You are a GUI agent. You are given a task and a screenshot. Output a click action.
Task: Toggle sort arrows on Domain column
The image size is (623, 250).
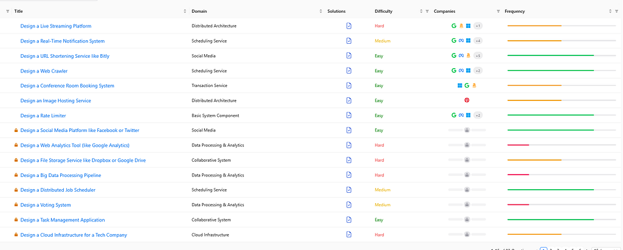(x=321, y=12)
